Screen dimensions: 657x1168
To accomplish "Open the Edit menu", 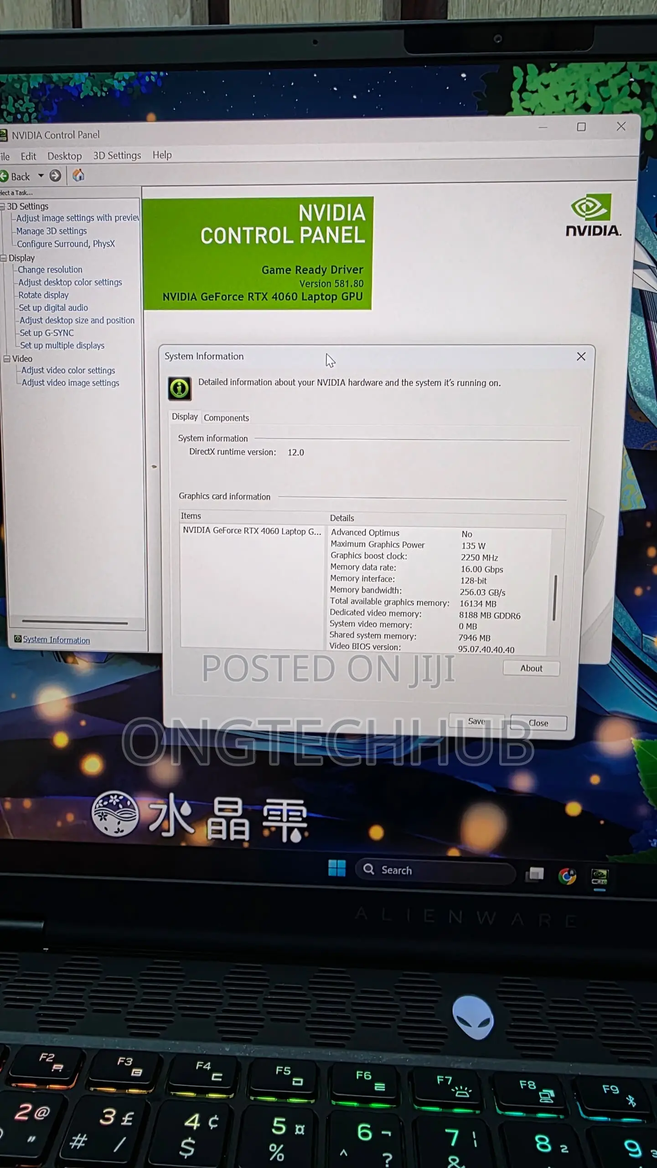I will 28,156.
